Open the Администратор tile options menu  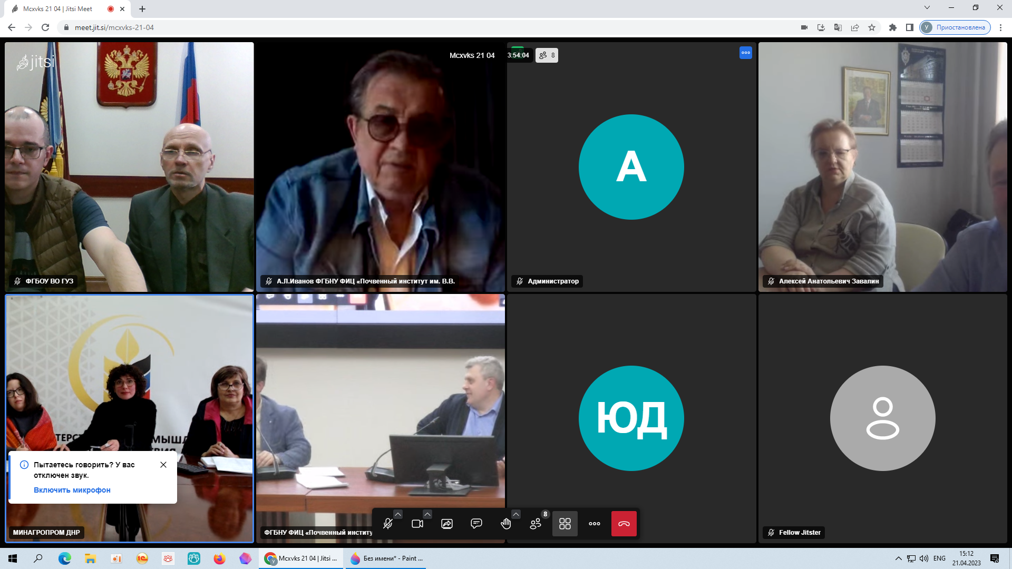pos(746,53)
